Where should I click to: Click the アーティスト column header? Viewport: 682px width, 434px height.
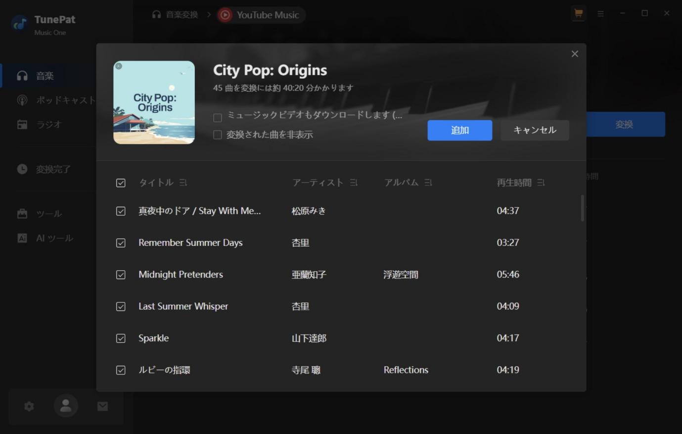[x=318, y=183]
